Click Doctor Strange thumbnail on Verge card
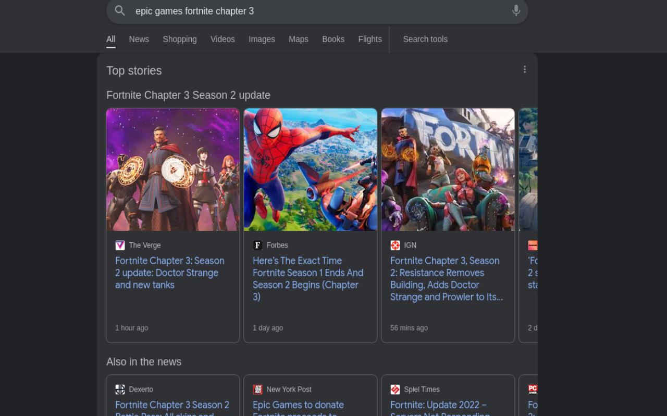Image resolution: width=667 pixels, height=416 pixels. pyautogui.click(x=173, y=170)
